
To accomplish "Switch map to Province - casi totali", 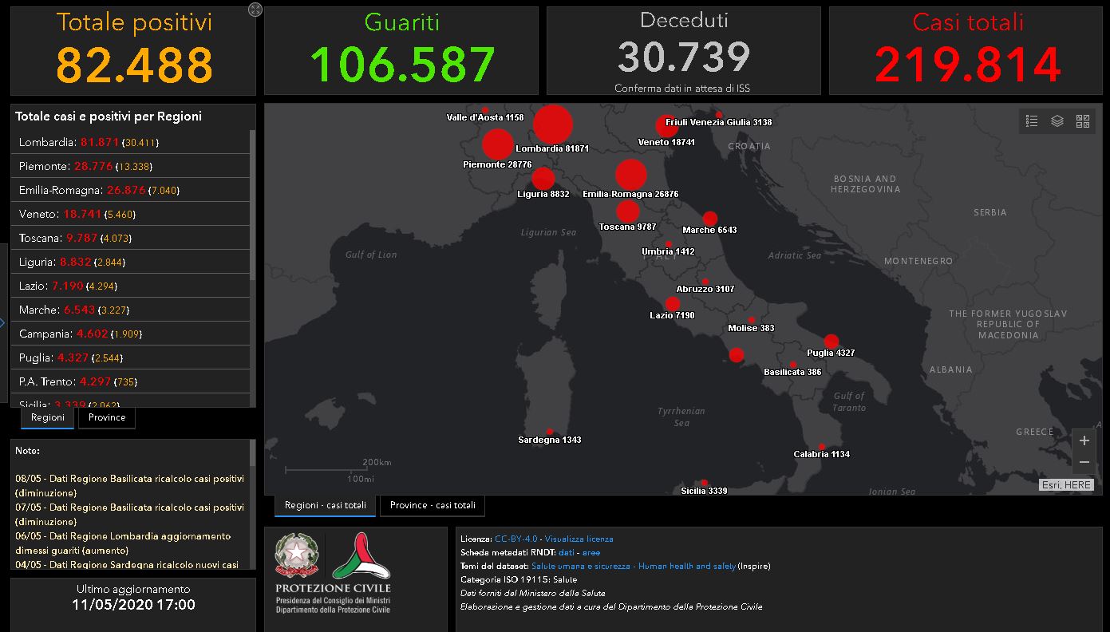I will click(x=433, y=505).
